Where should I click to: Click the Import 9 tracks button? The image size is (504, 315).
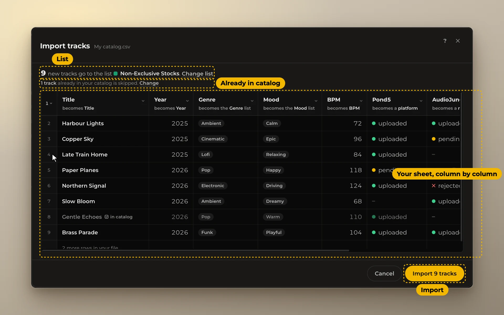click(x=434, y=274)
